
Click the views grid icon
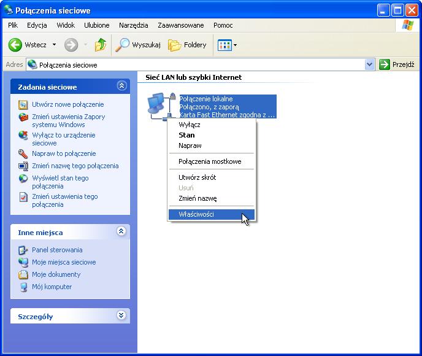(224, 45)
